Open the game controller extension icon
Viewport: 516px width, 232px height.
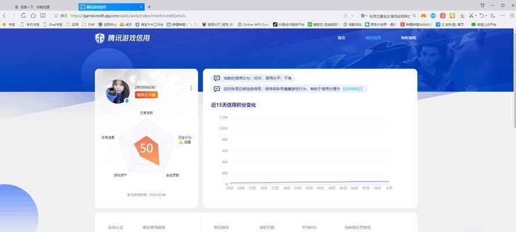423,16
